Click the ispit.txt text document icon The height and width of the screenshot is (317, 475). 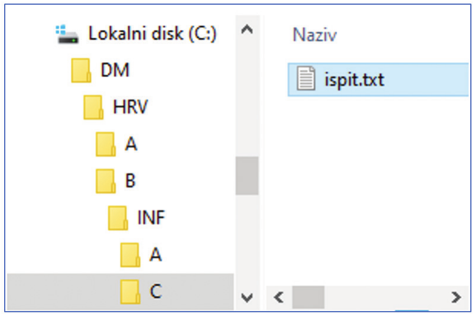[306, 78]
